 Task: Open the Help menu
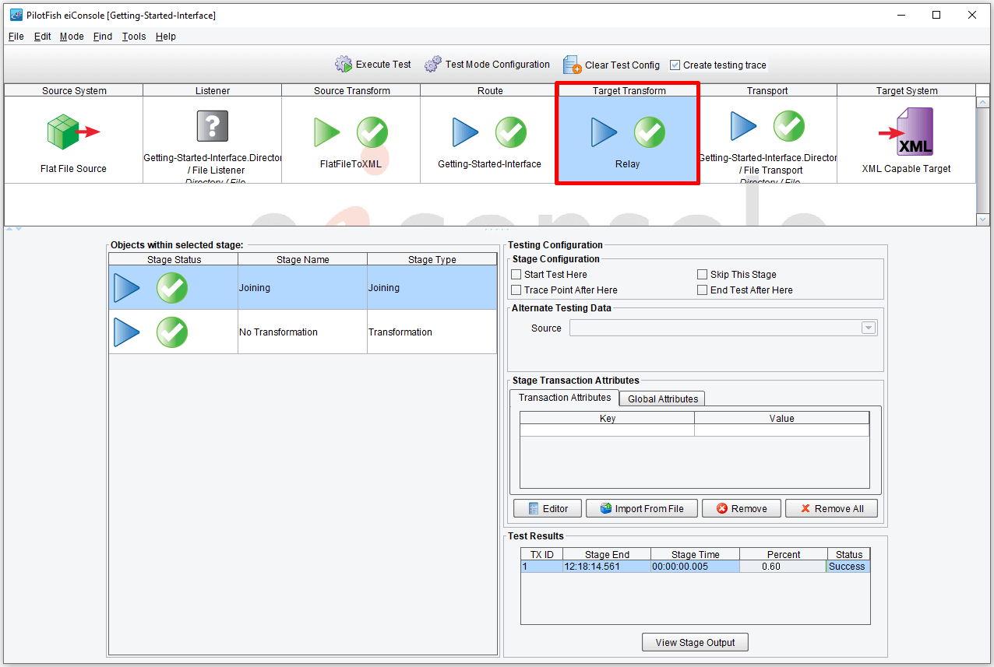[166, 37]
